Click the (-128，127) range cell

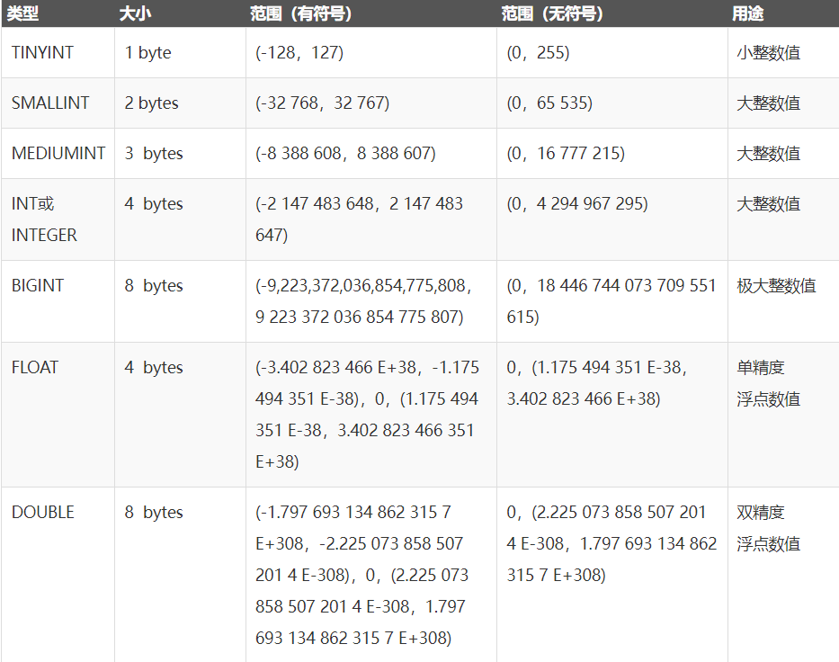click(x=299, y=53)
